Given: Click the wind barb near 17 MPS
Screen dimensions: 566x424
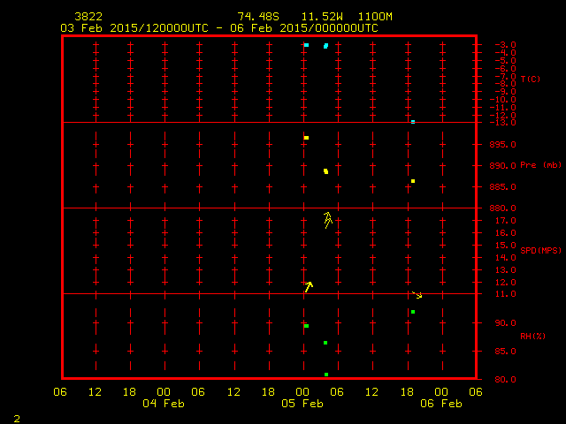Looking at the screenshot, I should coord(327,219).
